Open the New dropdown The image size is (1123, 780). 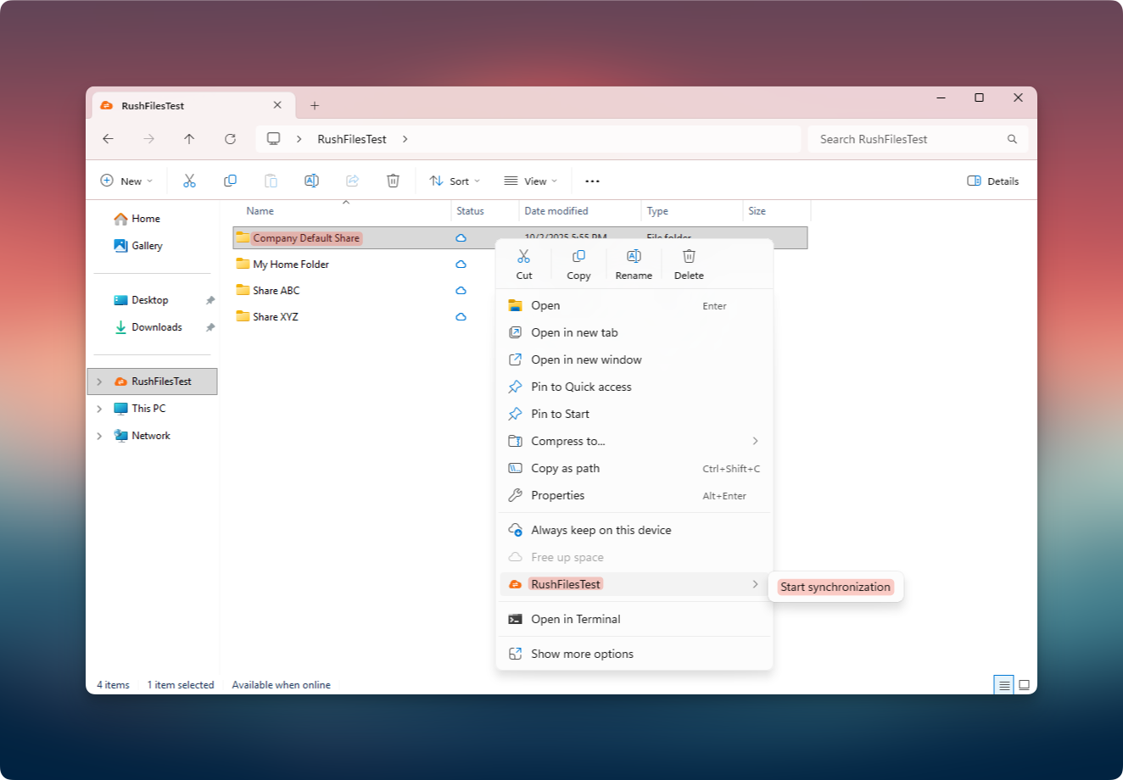tap(126, 181)
